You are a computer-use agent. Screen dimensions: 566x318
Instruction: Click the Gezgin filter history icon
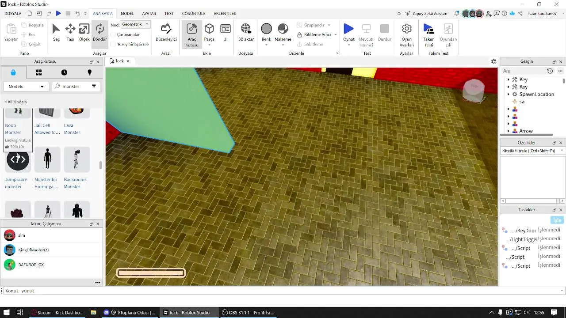[550, 71]
